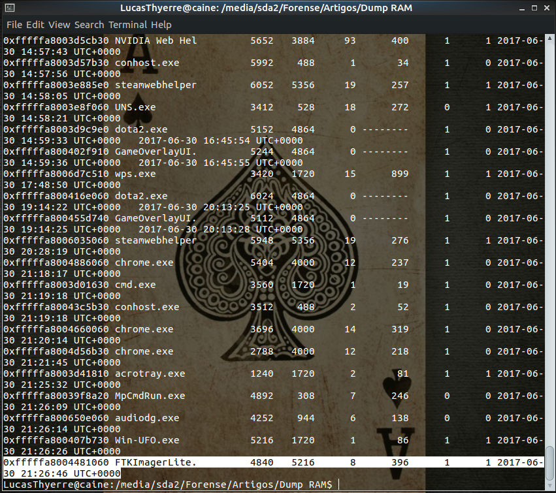Select "chrome.exe" in the PID 5404 row
This screenshot has width=556, height=493.
(x=144, y=262)
